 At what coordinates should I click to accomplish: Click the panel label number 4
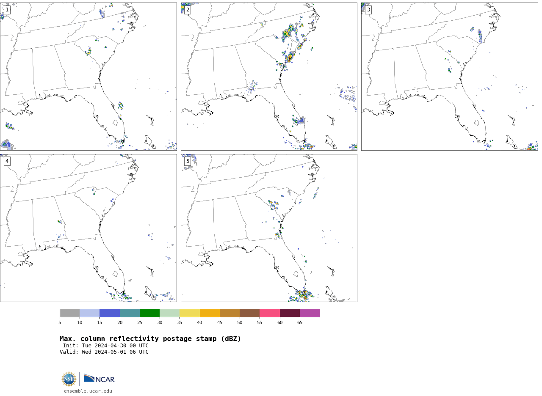click(7, 161)
